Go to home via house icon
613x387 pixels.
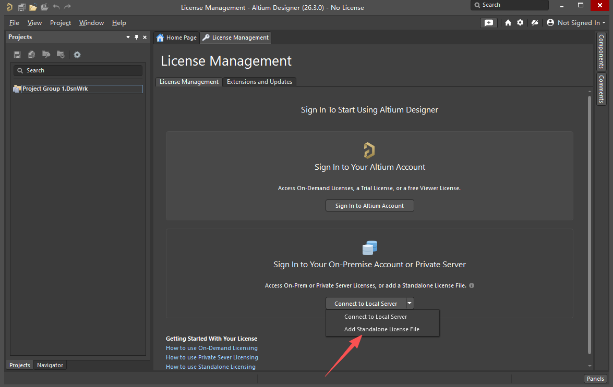pyautogui.click(x=508, y=22)
